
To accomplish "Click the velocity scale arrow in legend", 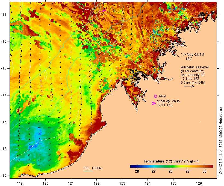I will [x=189, y=86].
